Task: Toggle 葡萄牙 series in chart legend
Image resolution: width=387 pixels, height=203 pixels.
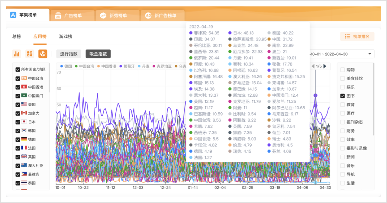Action: [127, 66]
